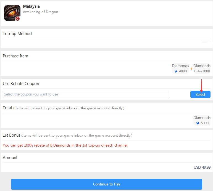Click the Awakening of Dragon subtitle
Viewport: 213px width, 191px height.
coord(41,12)
